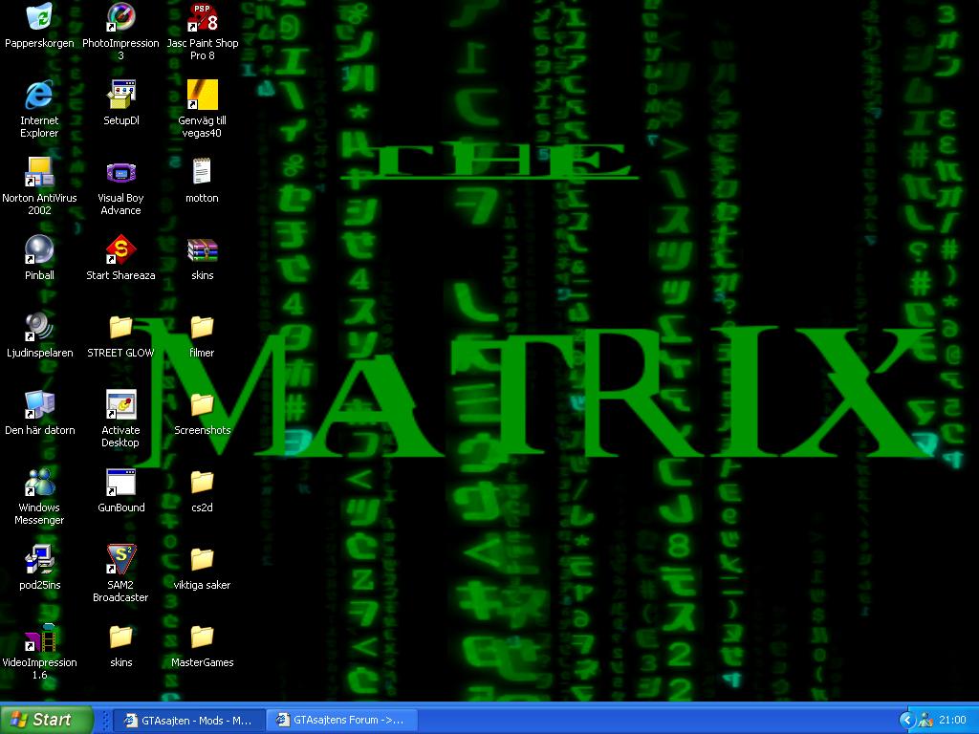The width and height of the screenshot is (979, 734).
Task: Select the Activate Desktop shortcut
Action: [120, 404]
